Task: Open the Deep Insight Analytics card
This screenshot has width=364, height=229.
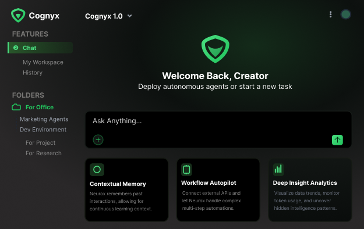Action: click(310, 190)
